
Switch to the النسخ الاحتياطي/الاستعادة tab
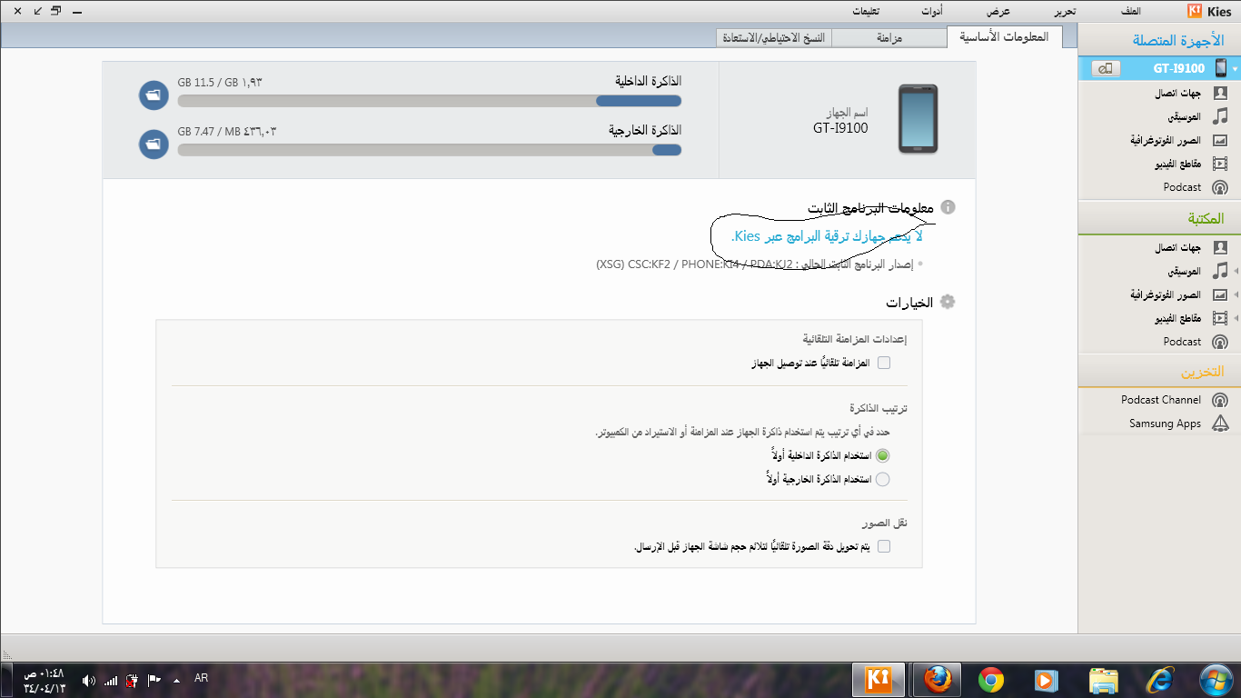774,38
